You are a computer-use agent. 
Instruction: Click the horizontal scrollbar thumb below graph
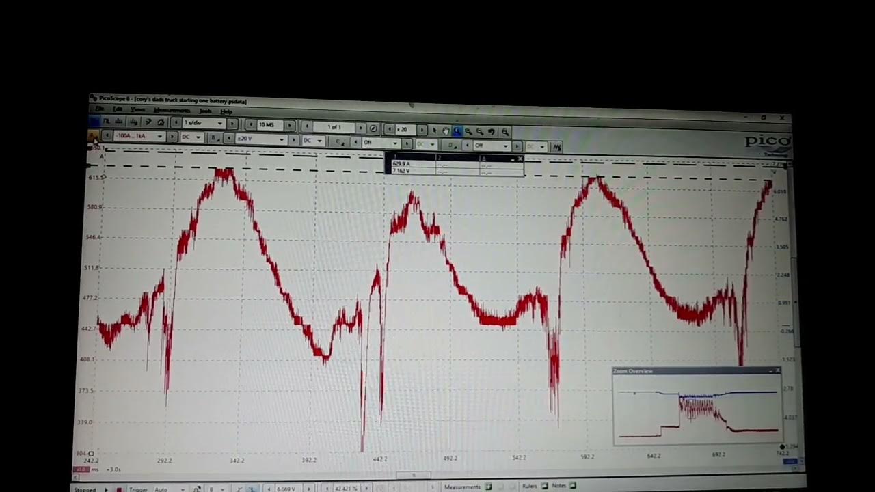tap(414, 474)
